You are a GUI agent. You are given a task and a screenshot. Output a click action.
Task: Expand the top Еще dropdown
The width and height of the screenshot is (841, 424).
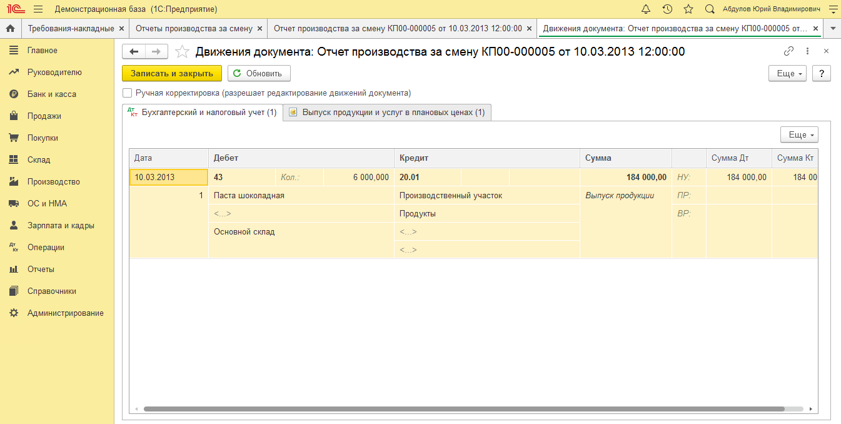[787, 73]
